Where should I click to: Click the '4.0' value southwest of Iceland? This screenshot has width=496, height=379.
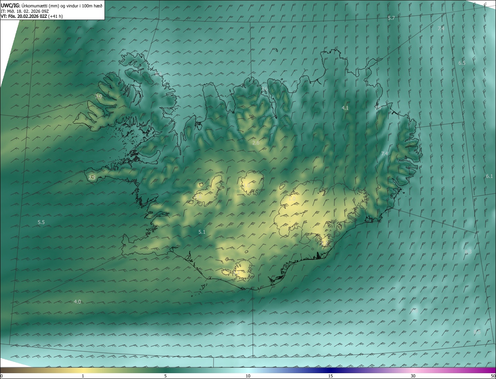pyautogui.click(x=77, y=301)
